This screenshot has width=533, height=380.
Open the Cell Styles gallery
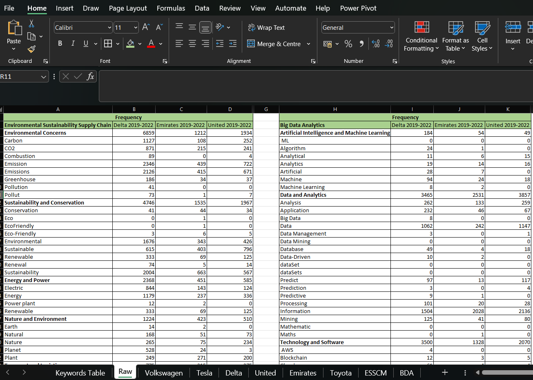coord(482,37)
